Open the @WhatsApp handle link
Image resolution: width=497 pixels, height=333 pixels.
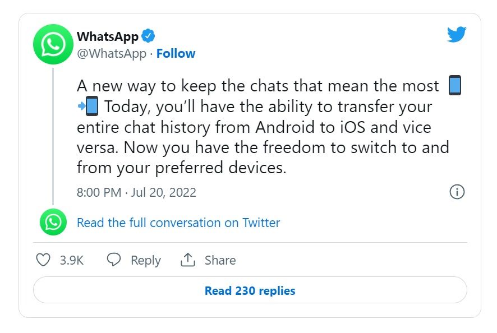click(111, 54)
